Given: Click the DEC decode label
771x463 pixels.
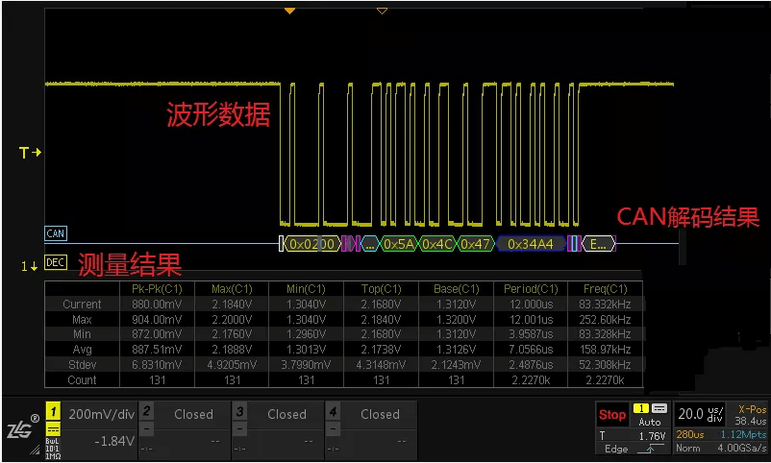Looking at the screenshot, I should (56, 262).
